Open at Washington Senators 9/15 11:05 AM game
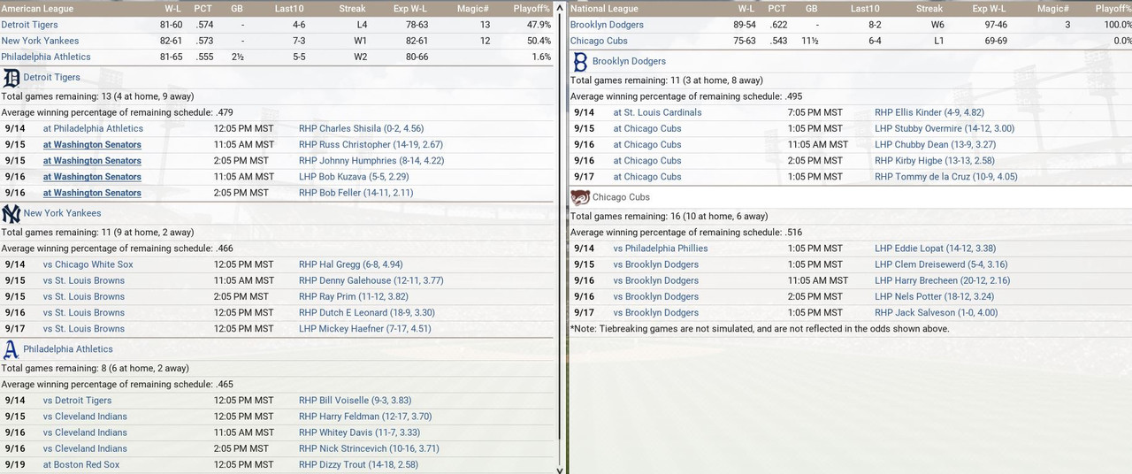 pyautogui.click(x=92, y=144)
